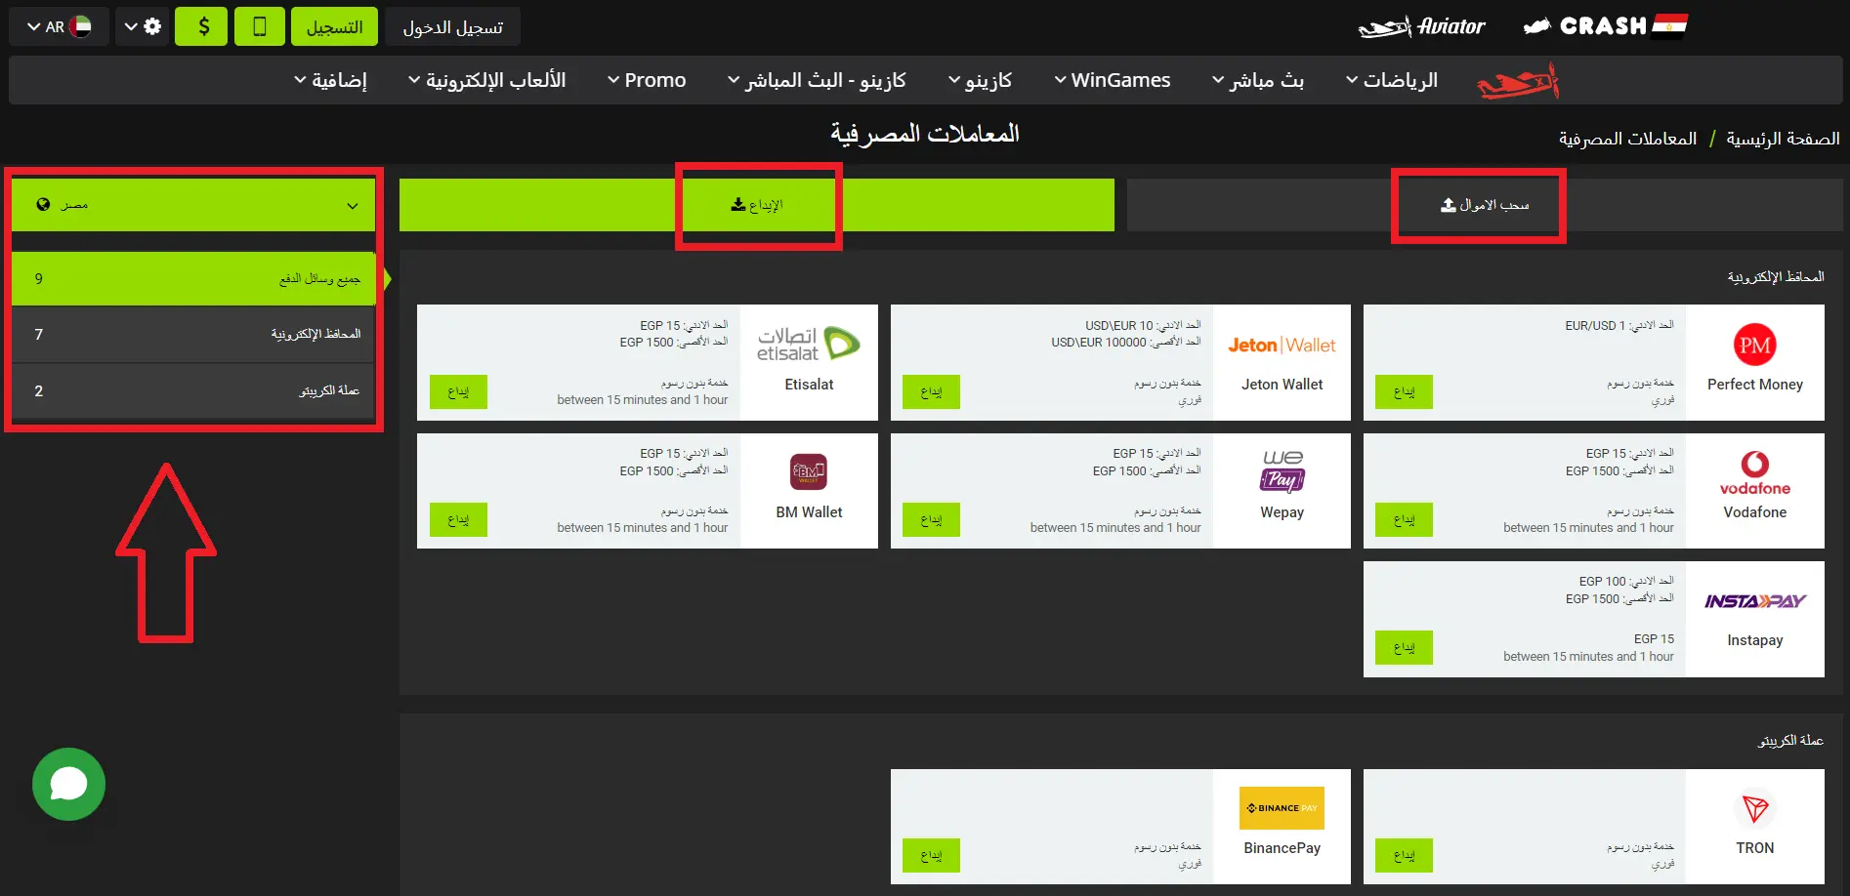
Task: Select the المحافظ الإلكترونية filter in sidebar
Action: point(193,334)
